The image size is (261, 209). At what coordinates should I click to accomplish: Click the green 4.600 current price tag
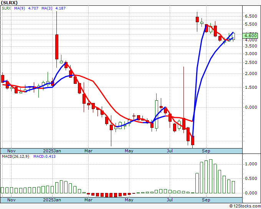[x=251, y=36]
